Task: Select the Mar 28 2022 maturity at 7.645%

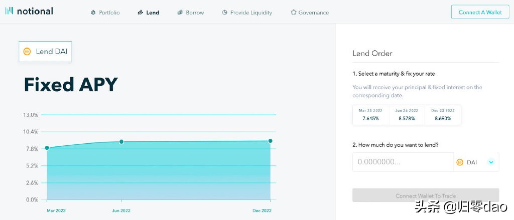Action: (x=370, y=115)
